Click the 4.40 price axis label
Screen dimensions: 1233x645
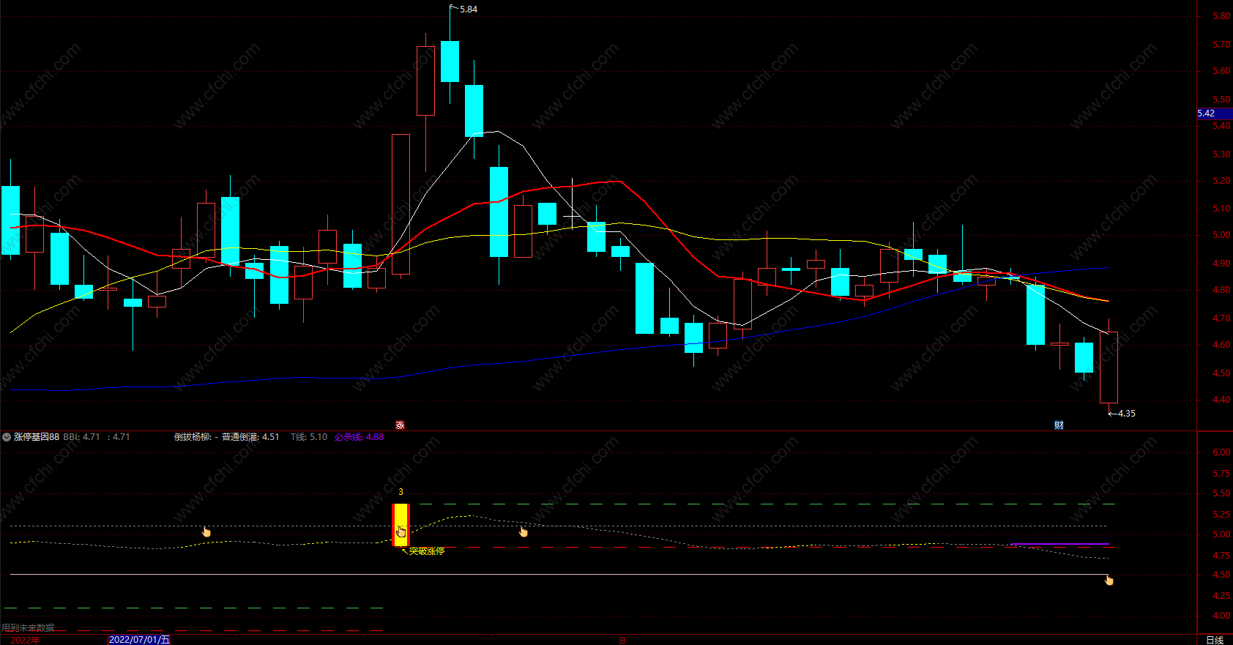(x=1221, y=400)
